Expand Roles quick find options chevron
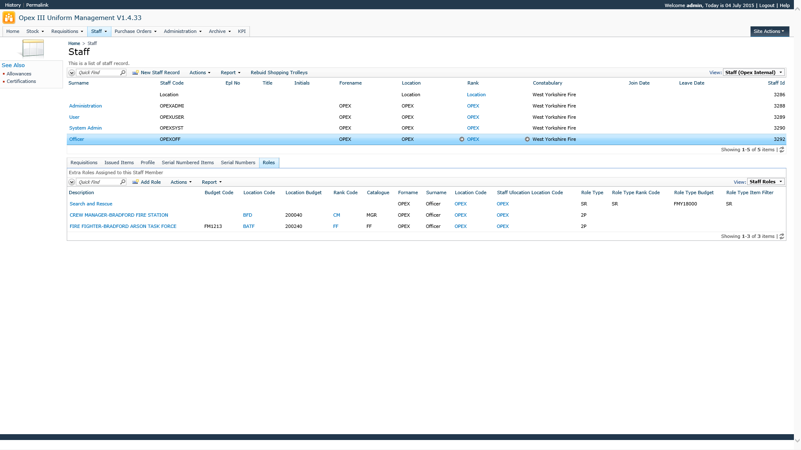This screenshot has width=801, height=450. pyautogui.click(x=72, y=182)
